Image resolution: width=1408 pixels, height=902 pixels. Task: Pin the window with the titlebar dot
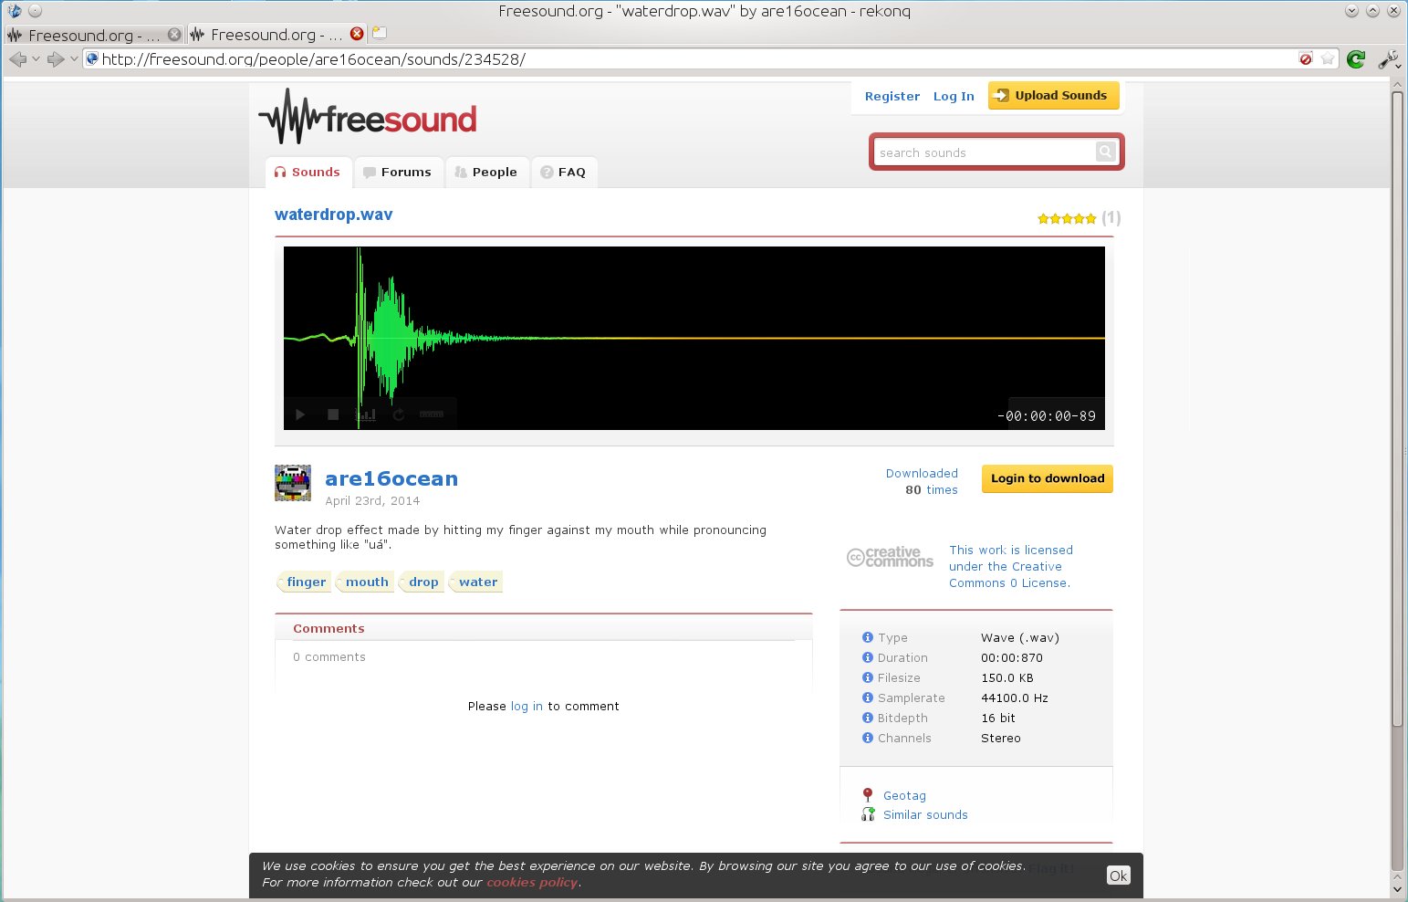tap(35, 11)
